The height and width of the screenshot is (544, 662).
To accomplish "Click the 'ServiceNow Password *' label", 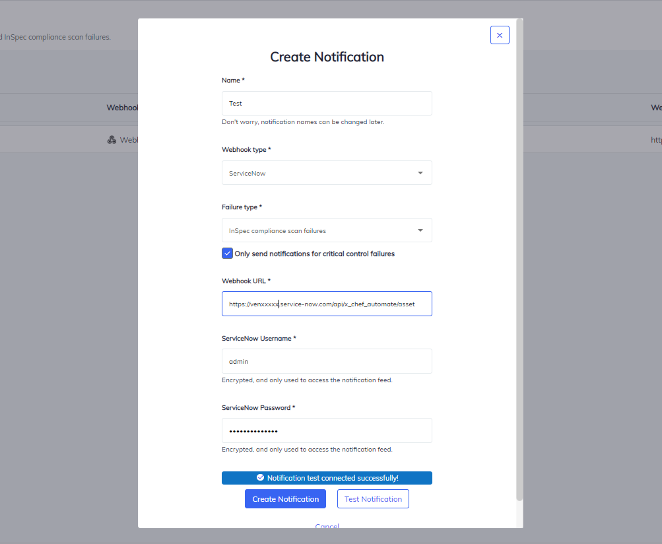I will coord(258,407).
